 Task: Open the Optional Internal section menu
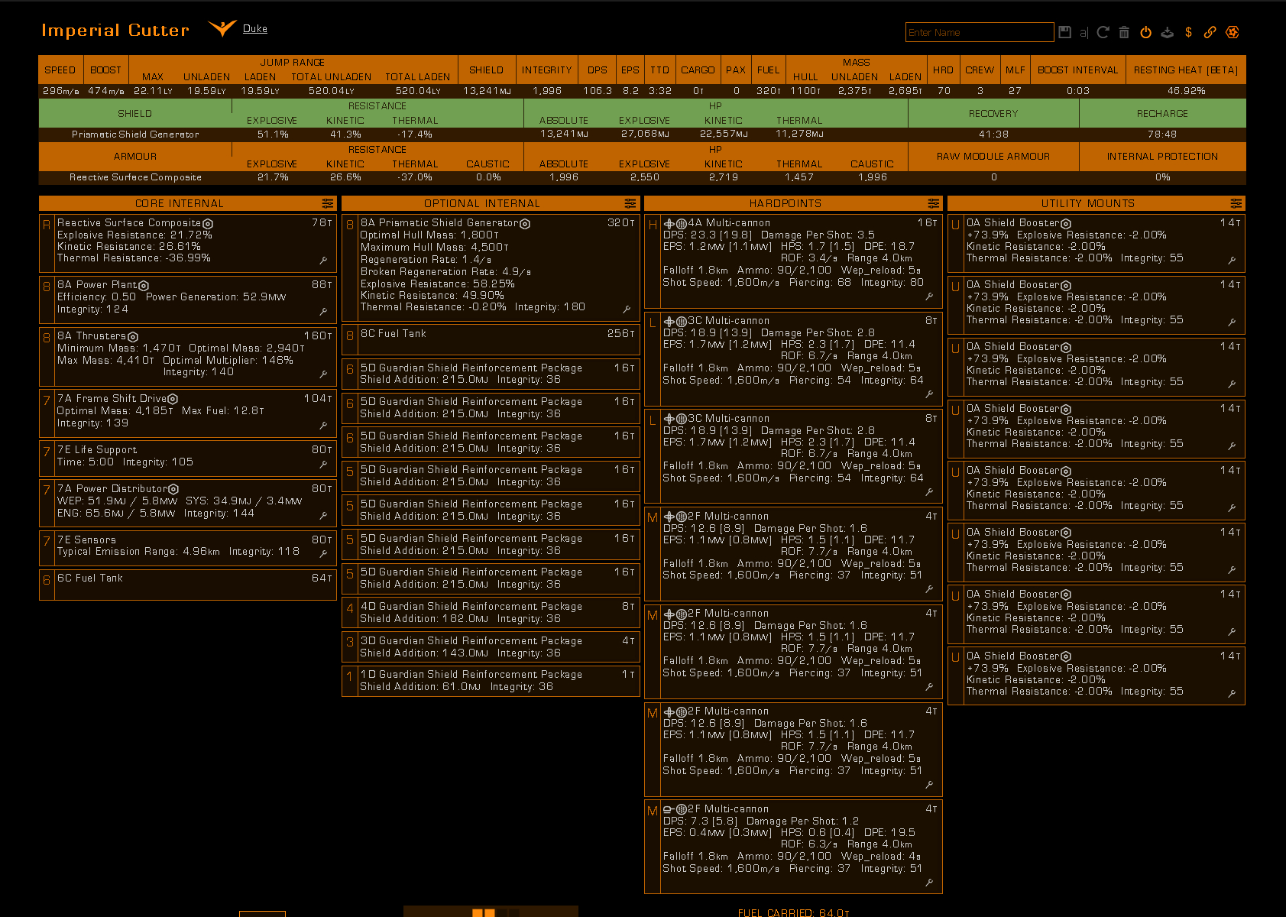click(630, 203)
